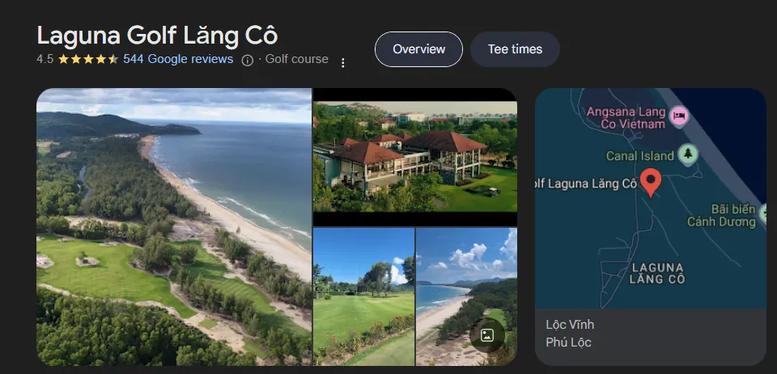Open the 544 Google reviews link
The height and width of the screenshot is (374, 777).
(x=178, y=59)
